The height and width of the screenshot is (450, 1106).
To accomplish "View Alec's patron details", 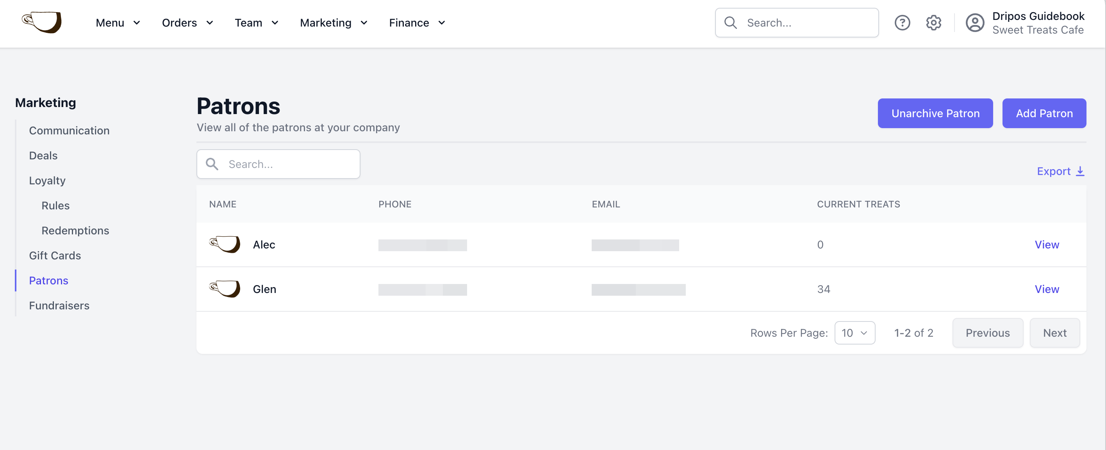I will click(x=1047, y=244).
